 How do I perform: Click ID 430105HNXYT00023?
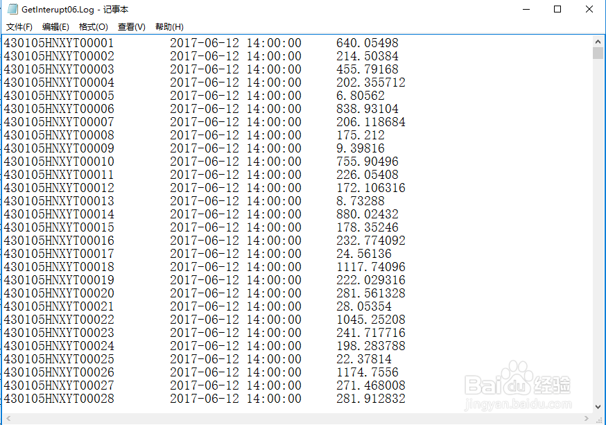[59, 333]
